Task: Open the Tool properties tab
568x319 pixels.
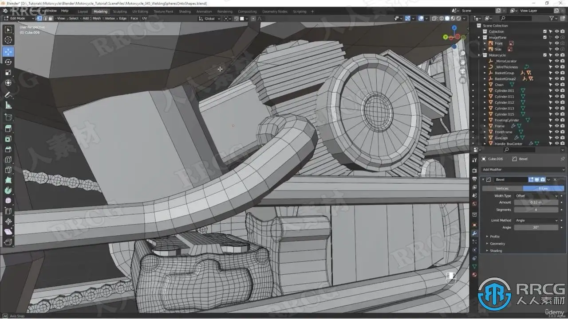Action: pos(474,159)
